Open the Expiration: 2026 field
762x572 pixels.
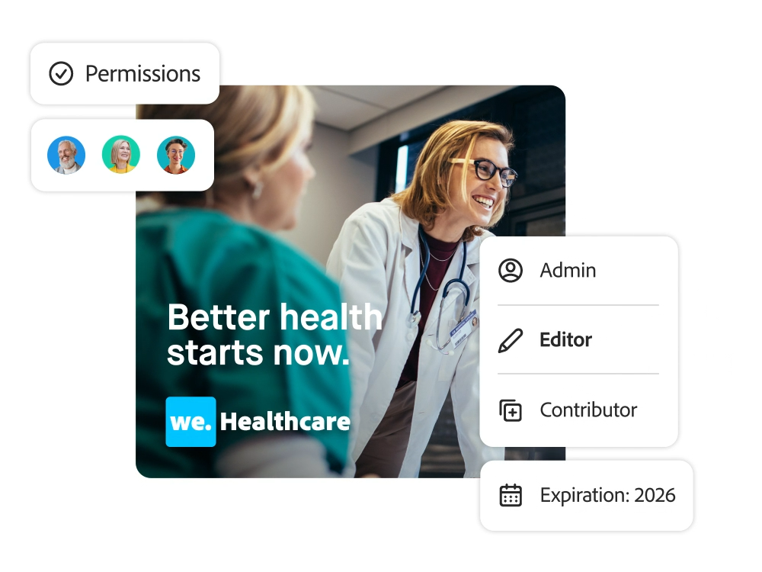click(587, 496)
